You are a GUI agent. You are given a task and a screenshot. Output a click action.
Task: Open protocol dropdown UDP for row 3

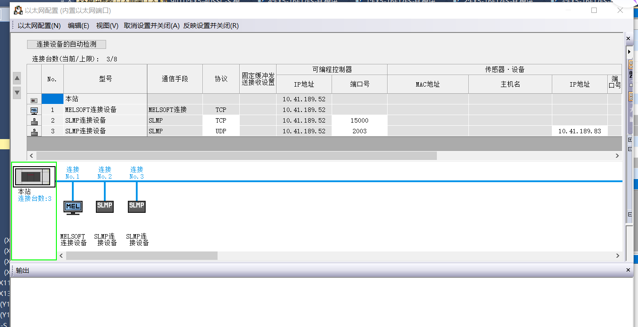point(221,131)
